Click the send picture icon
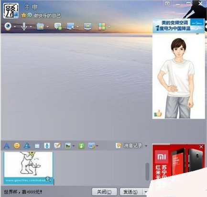 pyautogui.click(x=68, y=146)
